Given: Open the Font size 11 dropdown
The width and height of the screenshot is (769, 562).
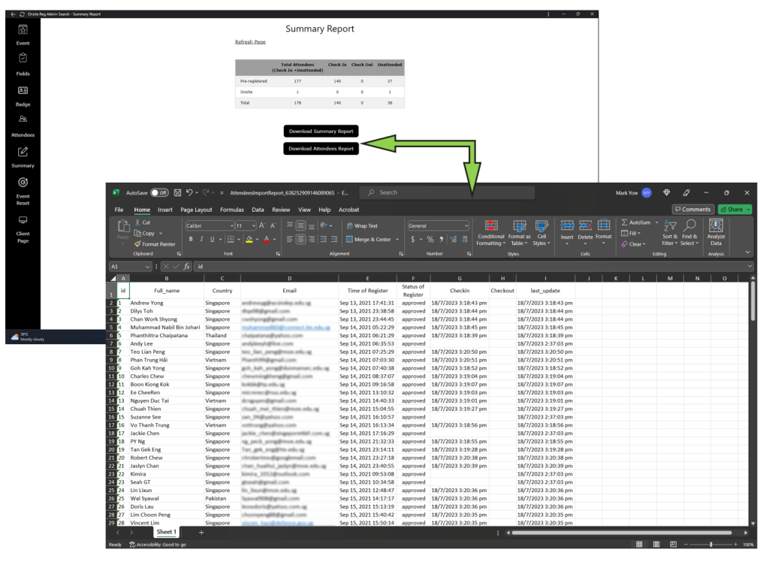Looking at the screenshot, I should tap(254, 226).
